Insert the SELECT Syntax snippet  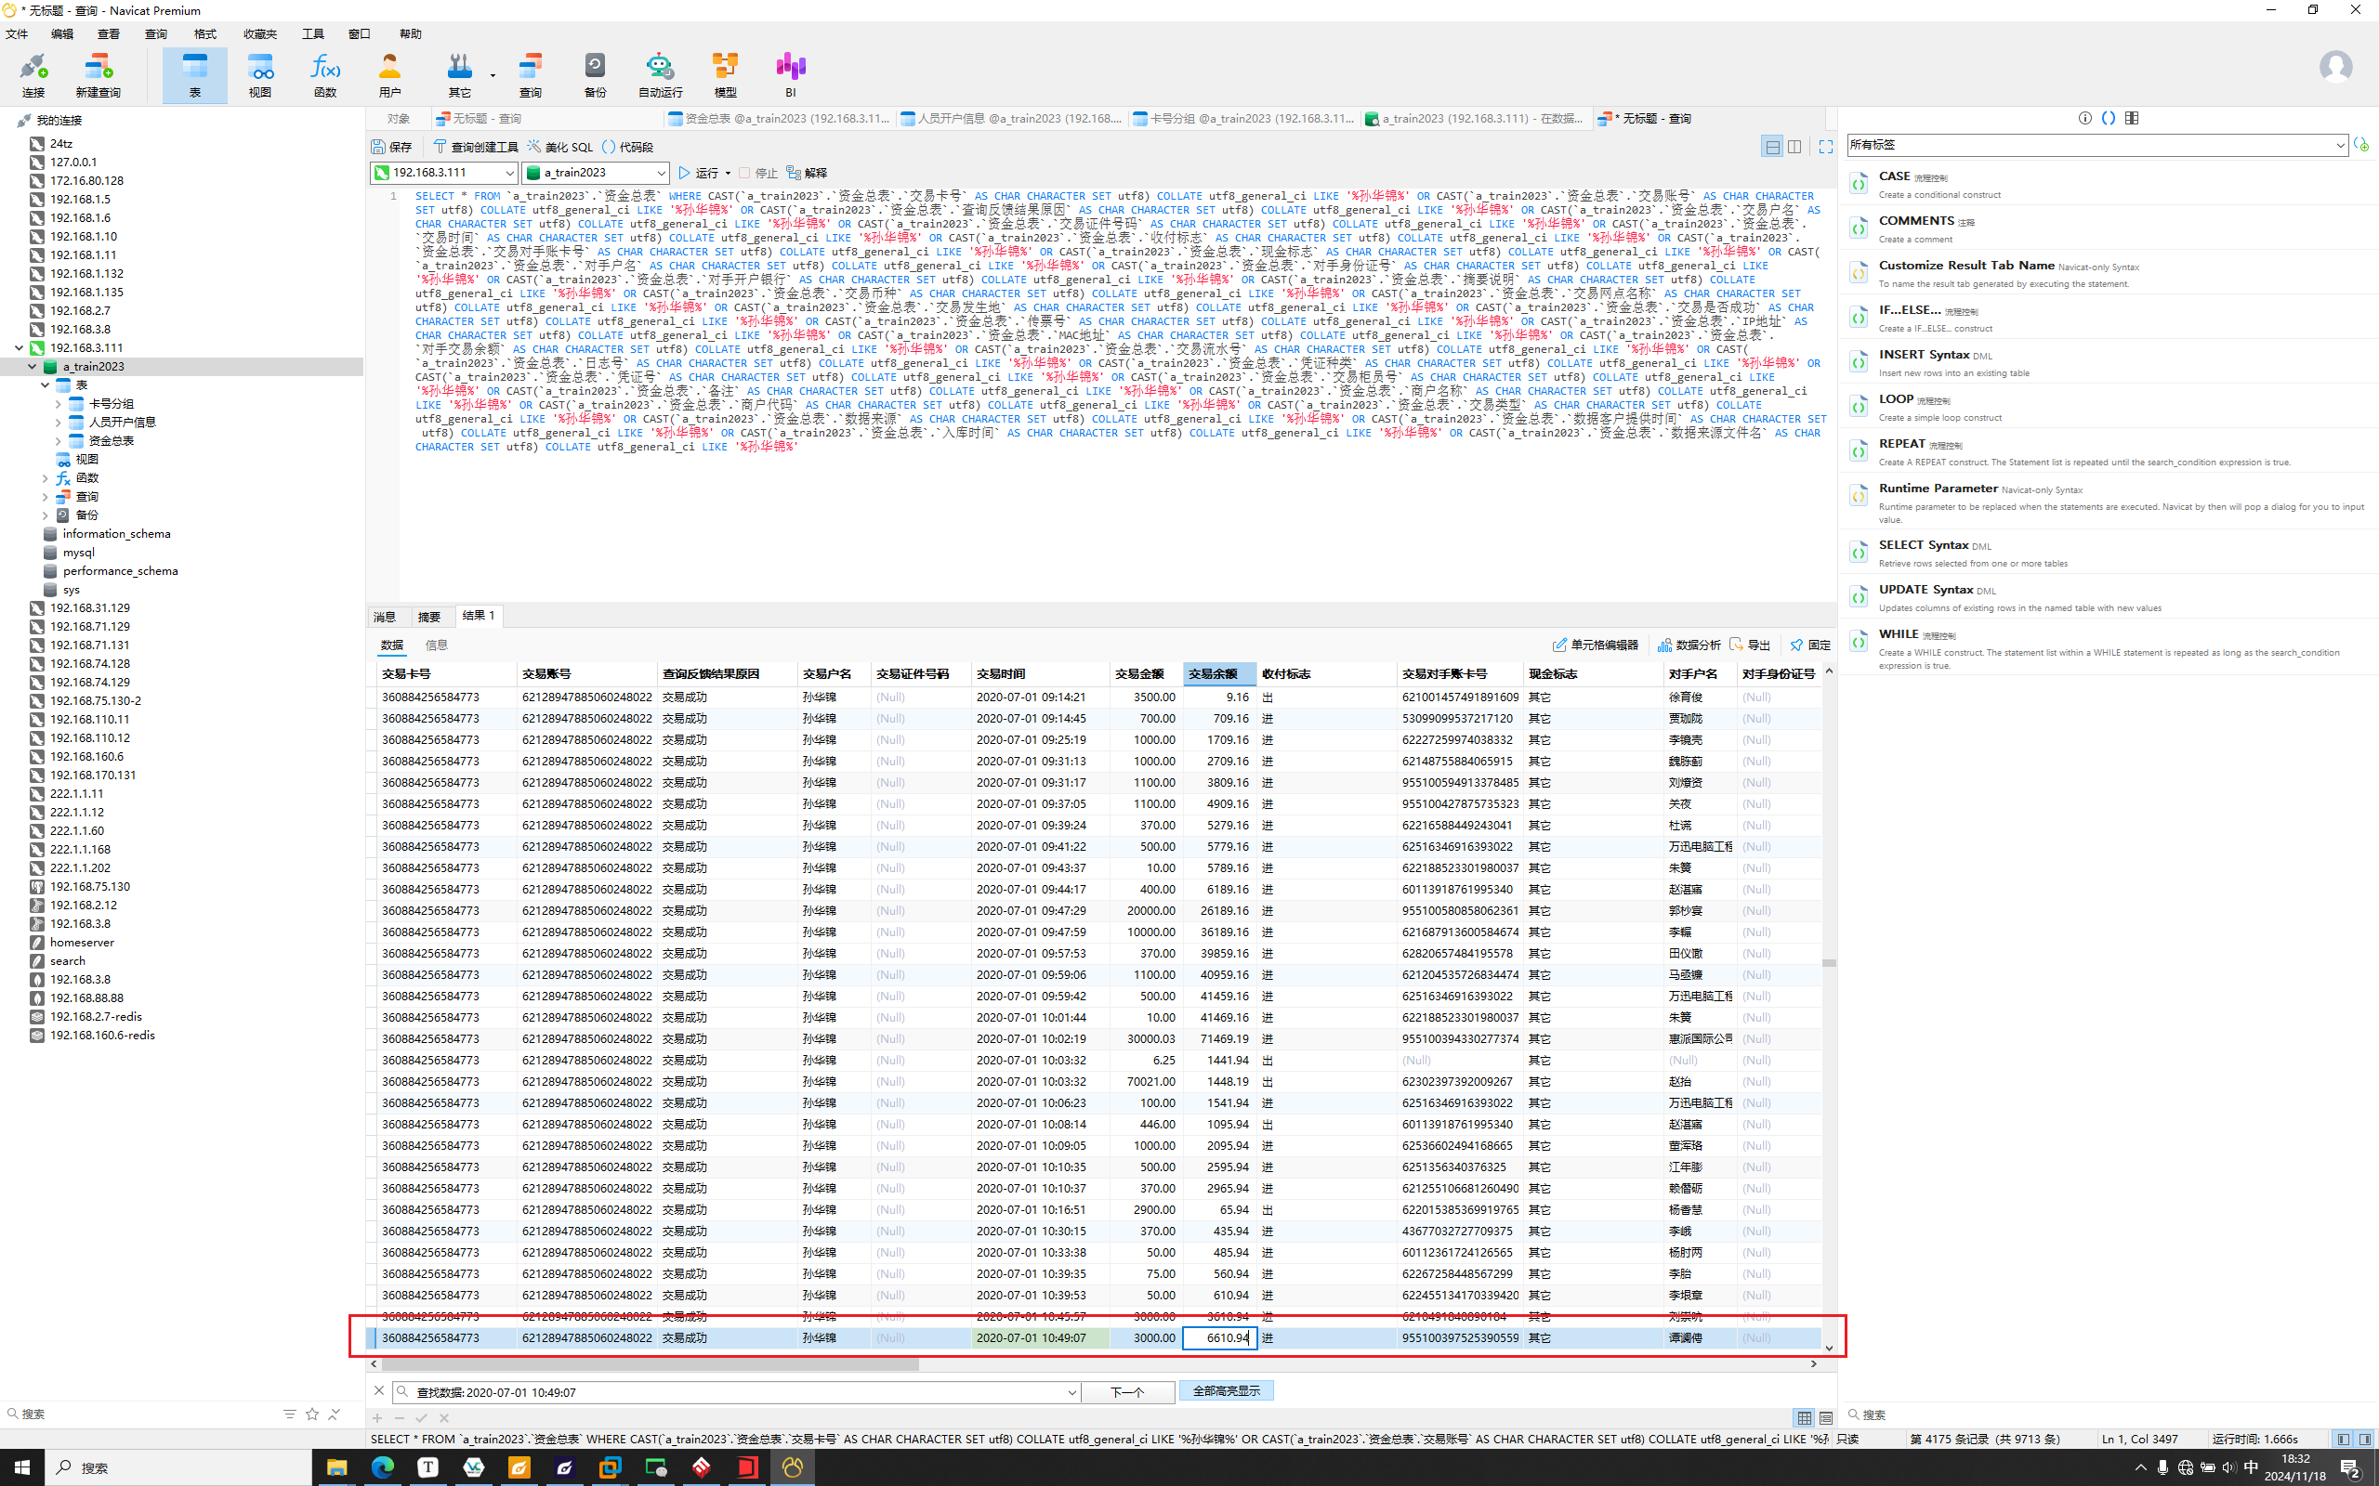click(2109, 553)
